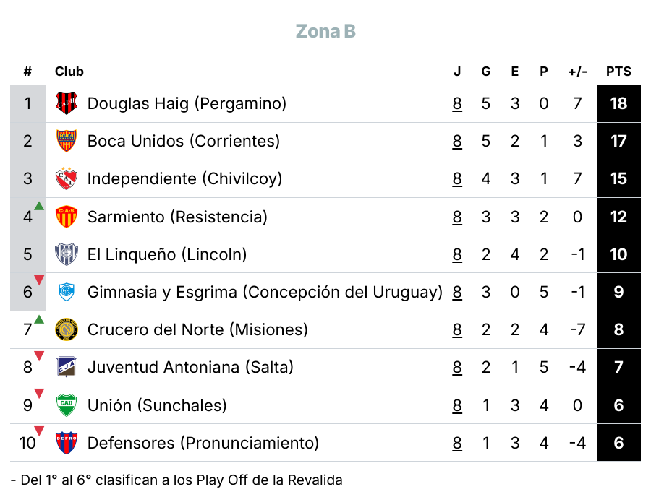The image size is (651, 497).
Task: Click the Defensores games played link
Action: click(457, 443)
